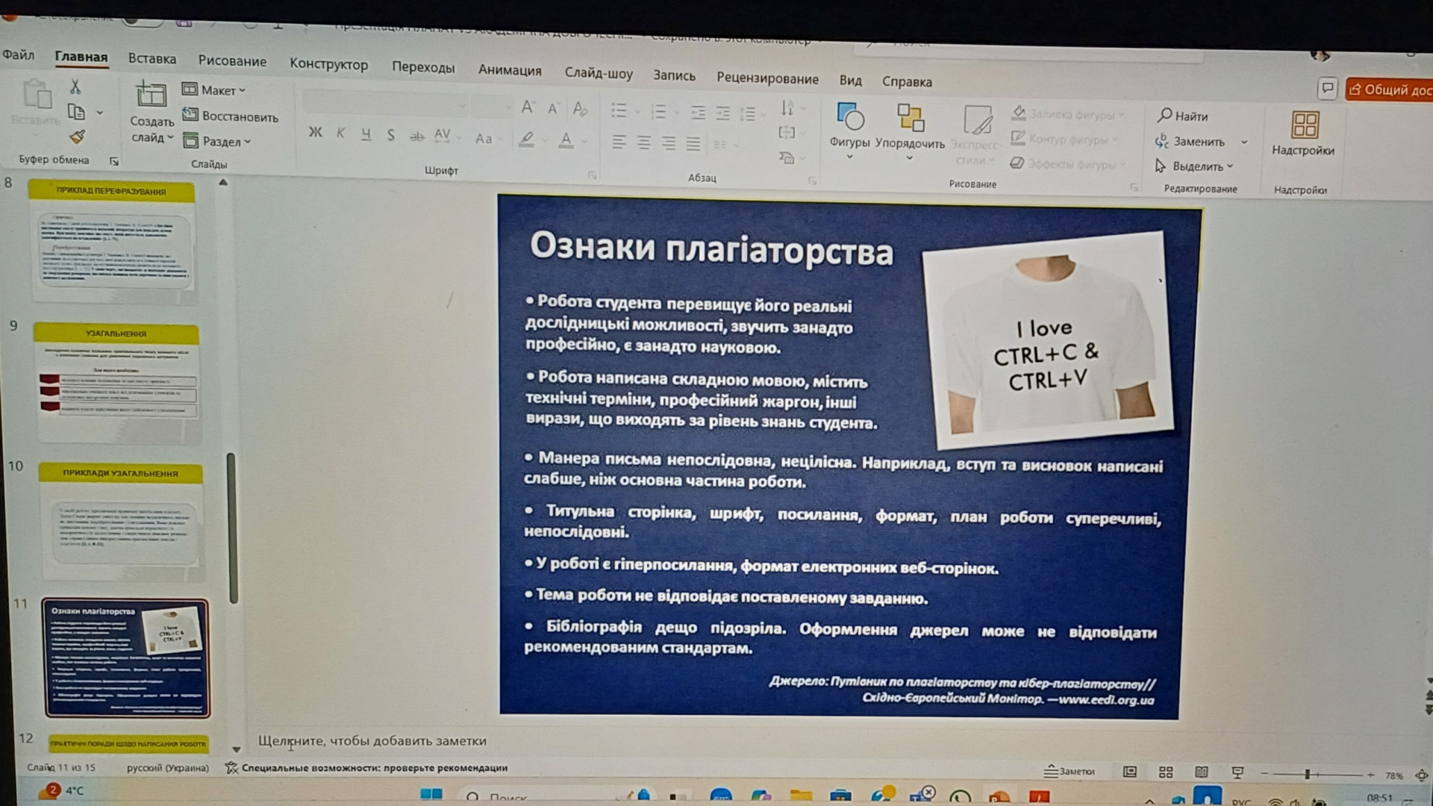1433x806 pixels.
Task: Toggle Notes (Заметки) pane in status bar
Action: coord(1070,771)
